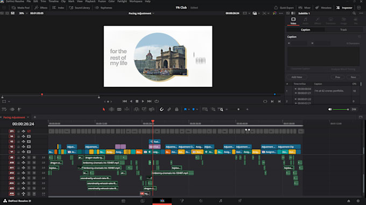Show the Mixer panel
Image resolution: width=366 pixels, height=205 pixels.
(x=305, y=8)
